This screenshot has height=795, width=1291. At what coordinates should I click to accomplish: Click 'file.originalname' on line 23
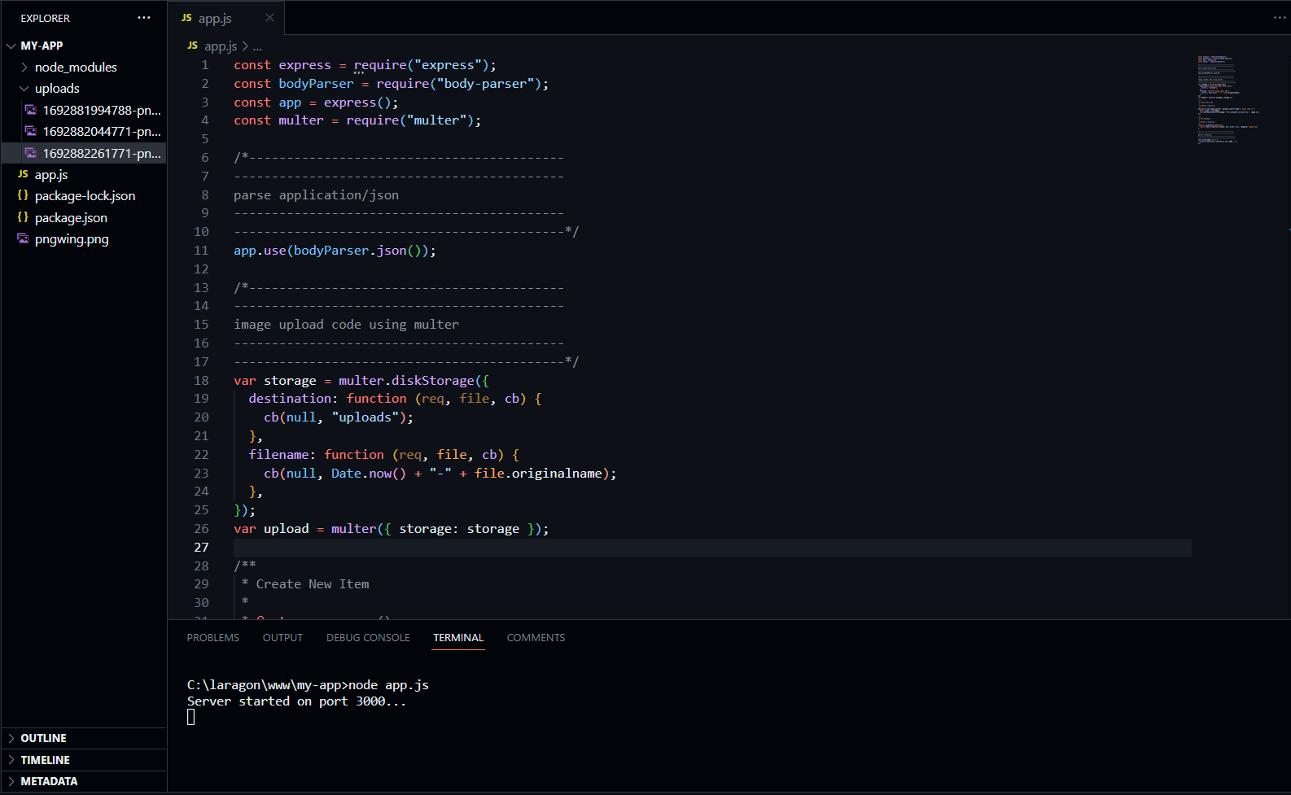538,474
